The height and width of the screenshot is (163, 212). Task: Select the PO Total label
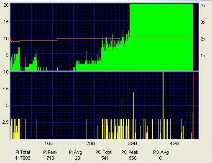coord(104,152)
